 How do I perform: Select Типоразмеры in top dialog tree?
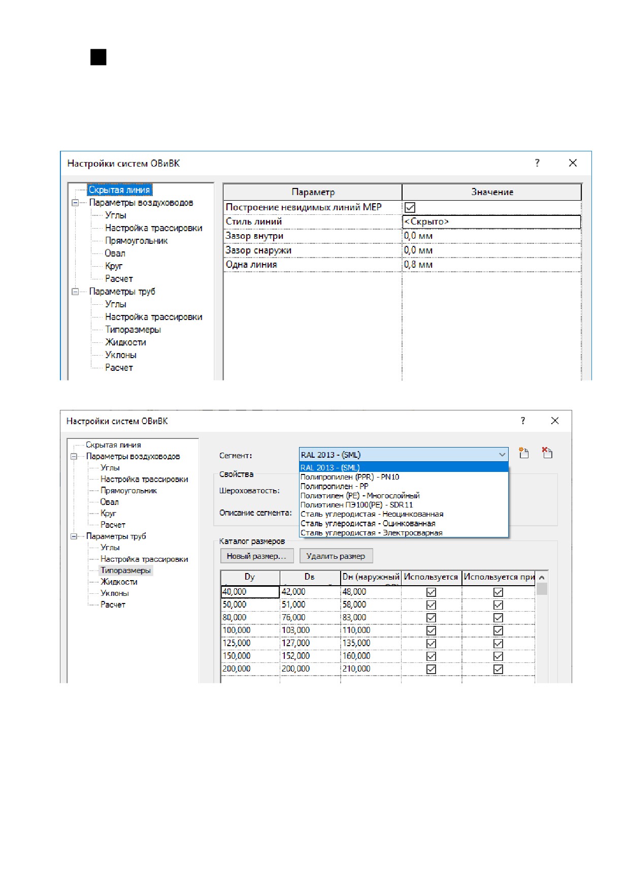pos(133,330)
